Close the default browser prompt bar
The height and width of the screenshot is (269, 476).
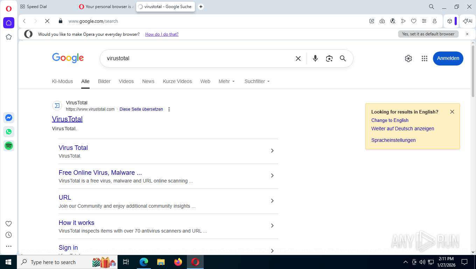click(x=467, y=34)
